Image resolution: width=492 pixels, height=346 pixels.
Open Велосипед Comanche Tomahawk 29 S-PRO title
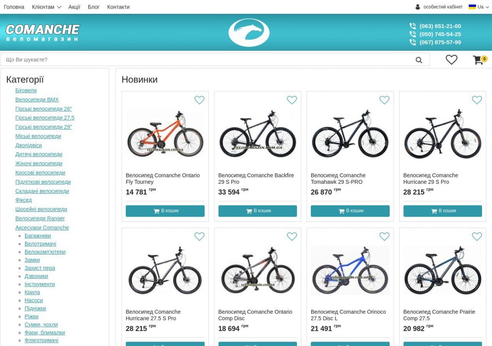click(x=338, y=179)
